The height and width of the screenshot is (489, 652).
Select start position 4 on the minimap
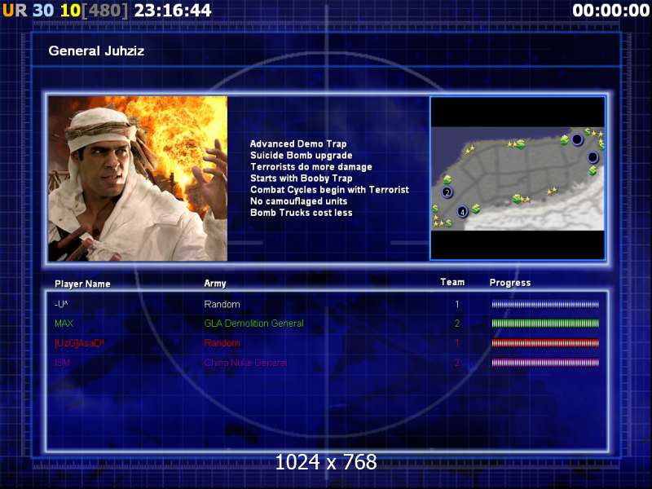[x=462, y=212]
